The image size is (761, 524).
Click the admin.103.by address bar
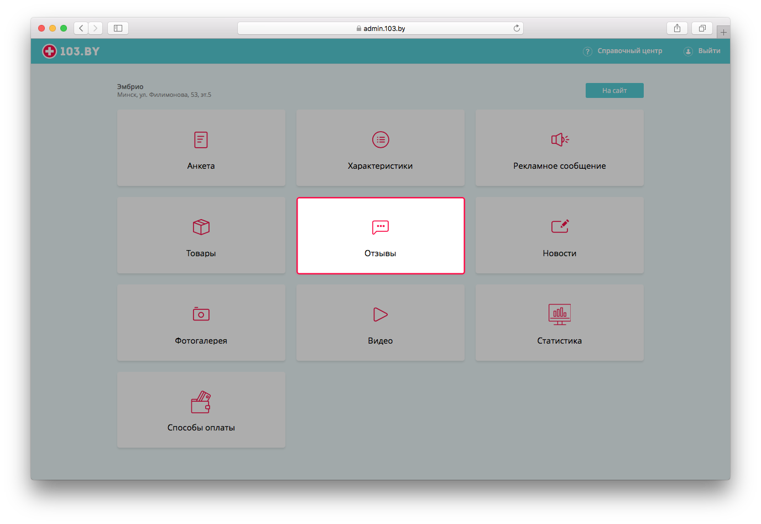click(380, 28)
